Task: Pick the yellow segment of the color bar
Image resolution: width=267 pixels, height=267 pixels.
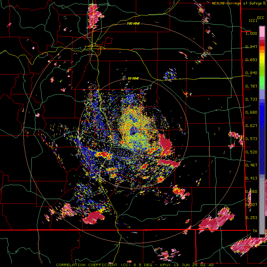Action: pyautogui.click(x=262, y=58)
